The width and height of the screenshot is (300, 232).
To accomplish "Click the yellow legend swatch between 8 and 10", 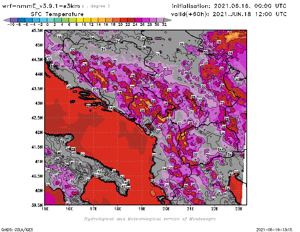I will point(80,20).
